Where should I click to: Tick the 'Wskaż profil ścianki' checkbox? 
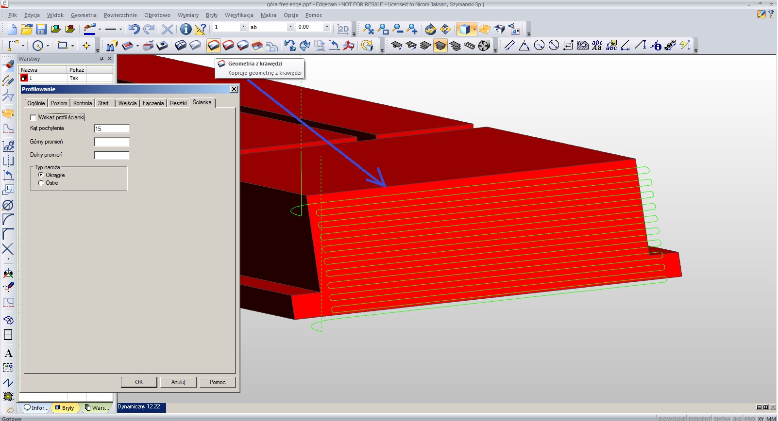[x=33, y=117]
